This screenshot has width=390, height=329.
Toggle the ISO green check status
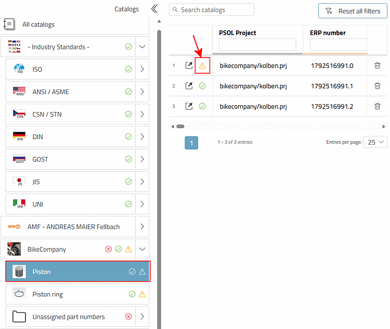pos(128,69)
